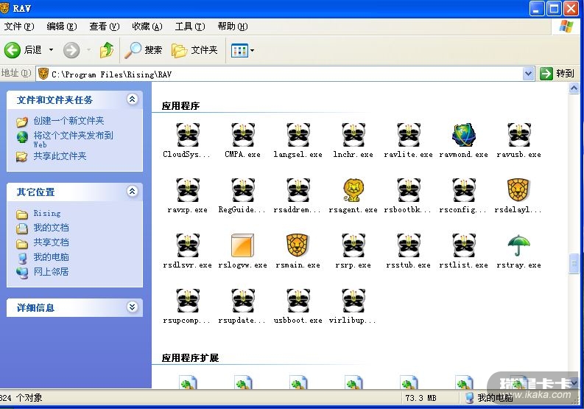Click the Forward arrow toolbar button
The height and width of the screenshot is (409, 584).
pos(71,50)
